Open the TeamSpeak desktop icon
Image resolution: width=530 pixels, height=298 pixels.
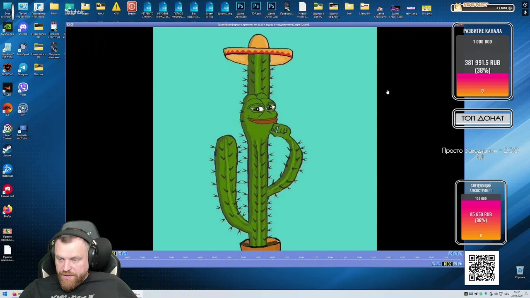[x=23, y=49]
